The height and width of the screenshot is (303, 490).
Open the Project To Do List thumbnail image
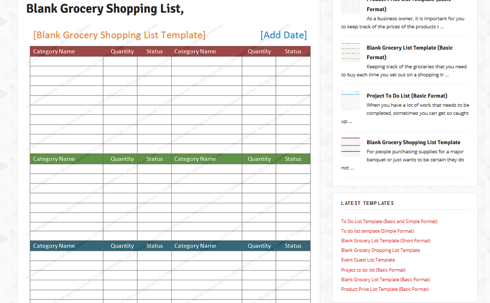351,100
